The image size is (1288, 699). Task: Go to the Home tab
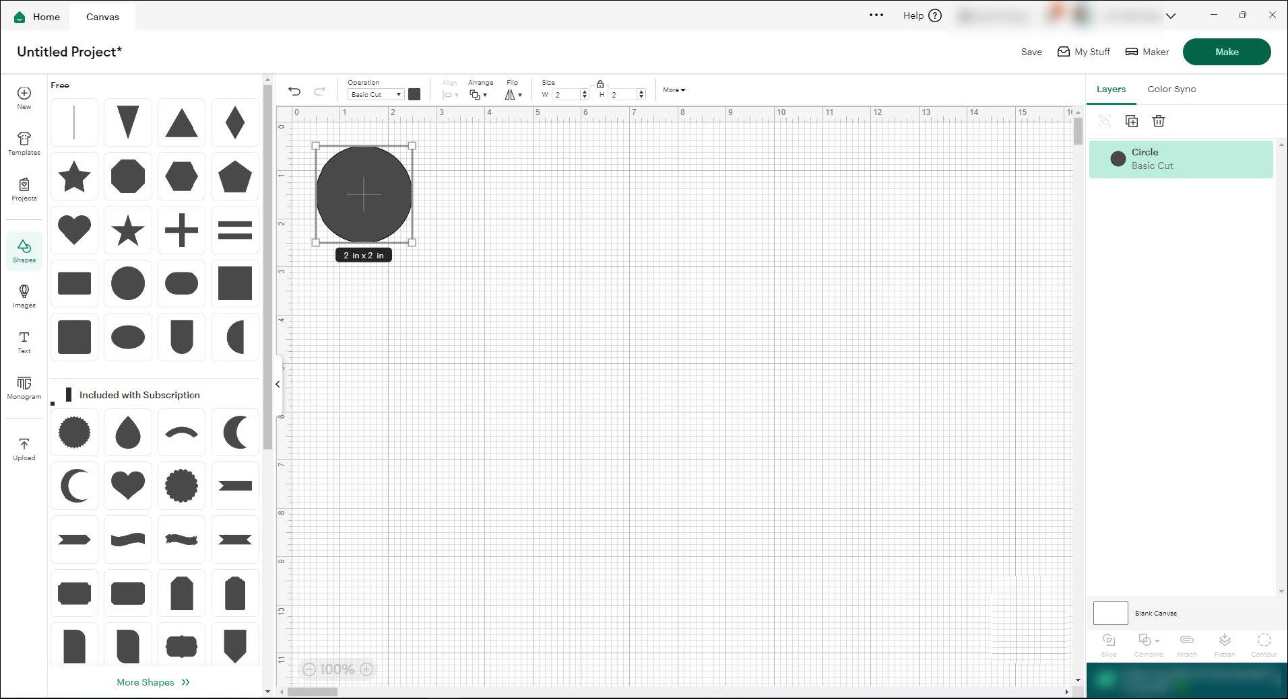click(x=38, y=17)
